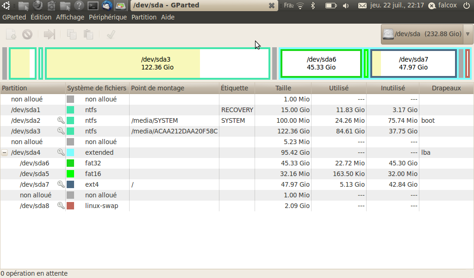
Task: Click the /media/ACAA212DAA20F58C mount point cell
Action: point(174,131)
